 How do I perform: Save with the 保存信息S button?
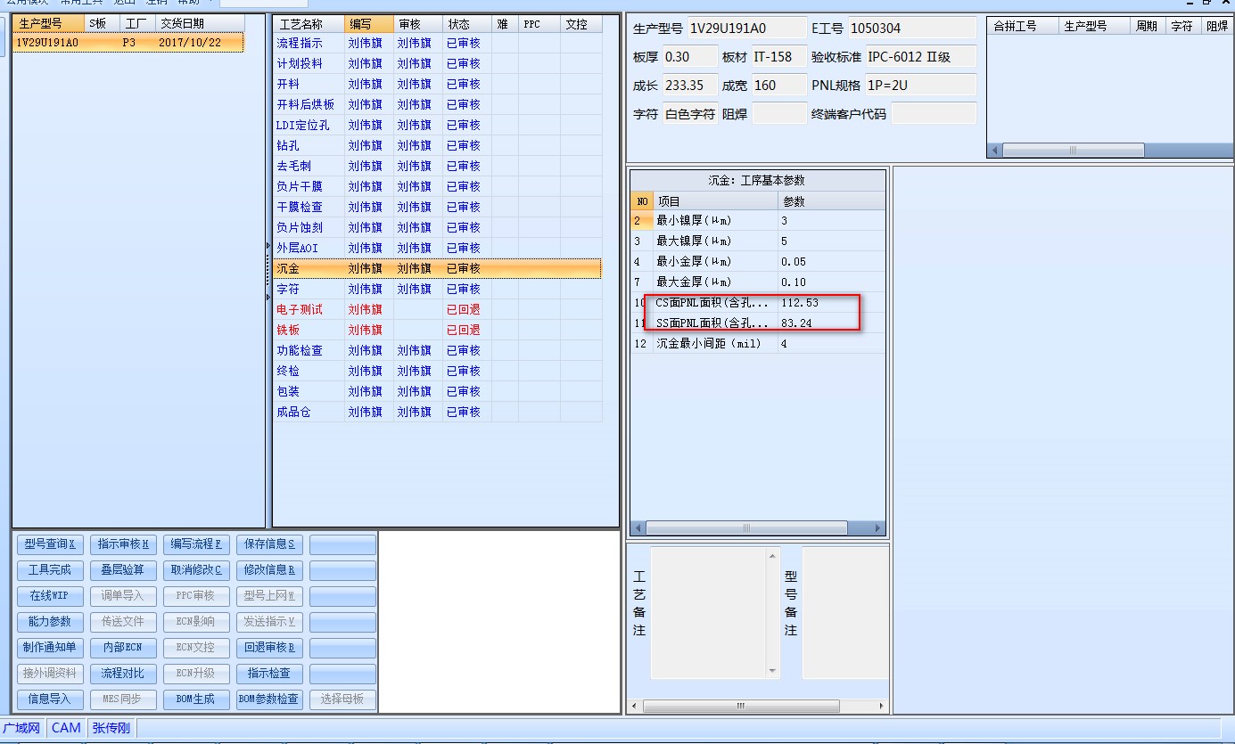point(269,544)
